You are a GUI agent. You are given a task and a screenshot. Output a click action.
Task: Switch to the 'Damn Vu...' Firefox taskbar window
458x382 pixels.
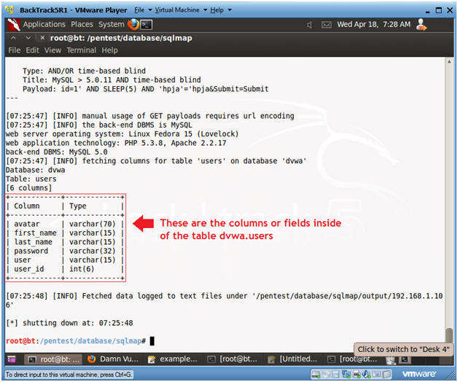[113, 359]
